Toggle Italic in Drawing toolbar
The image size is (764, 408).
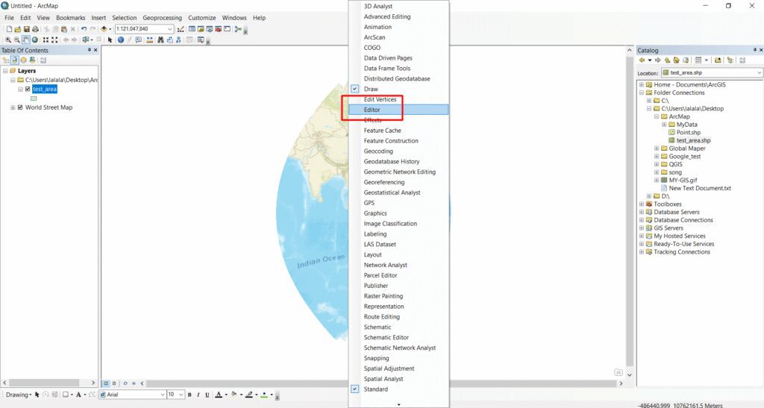[x=198, y=395]
